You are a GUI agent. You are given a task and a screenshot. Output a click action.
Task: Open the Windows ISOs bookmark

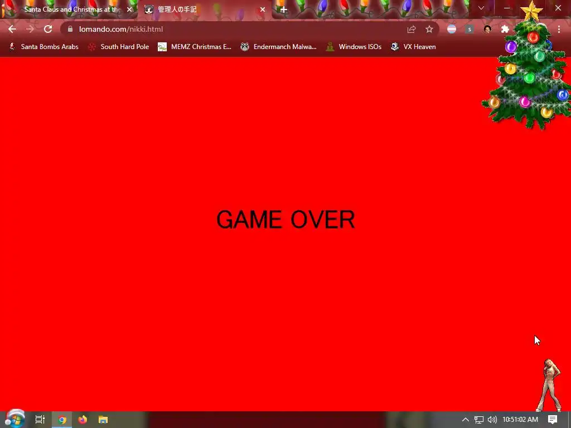pyautogui.click(x=353, y=47)
